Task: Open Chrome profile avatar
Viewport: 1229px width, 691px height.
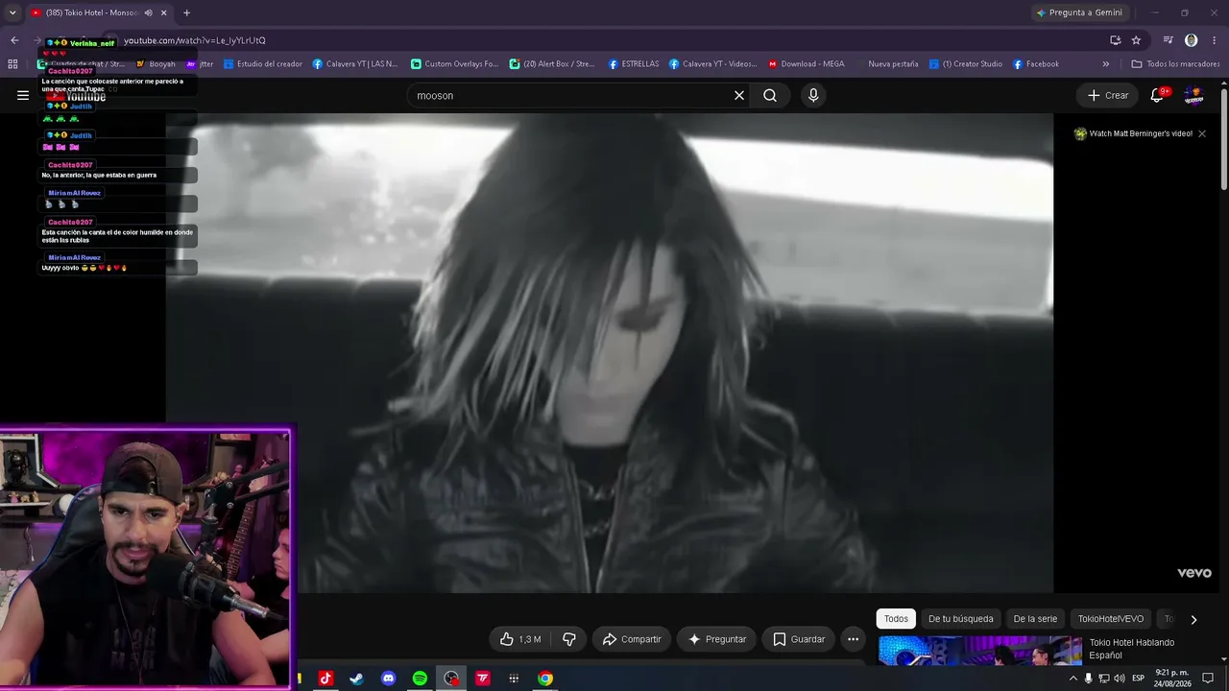Action: click(1192, 40)
